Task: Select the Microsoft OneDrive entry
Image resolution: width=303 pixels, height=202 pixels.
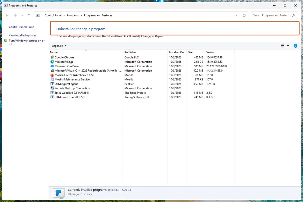Action: pos(67,66)
